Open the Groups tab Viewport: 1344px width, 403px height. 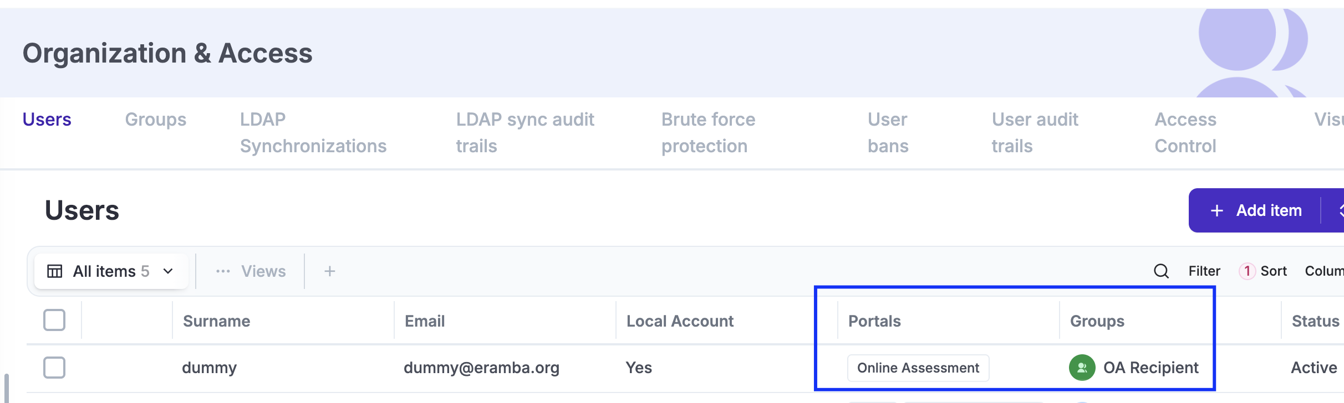156,120
